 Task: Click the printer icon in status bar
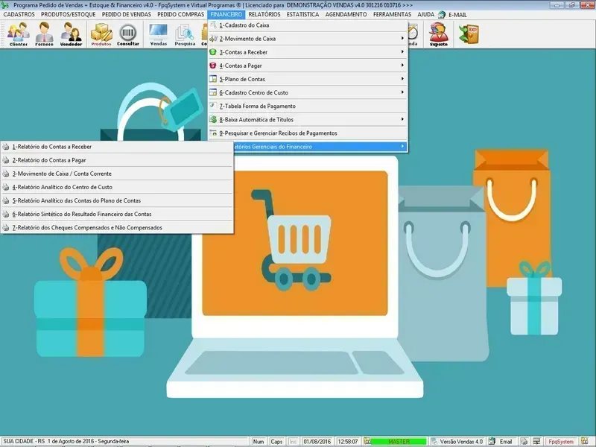[x=524, y=442]
